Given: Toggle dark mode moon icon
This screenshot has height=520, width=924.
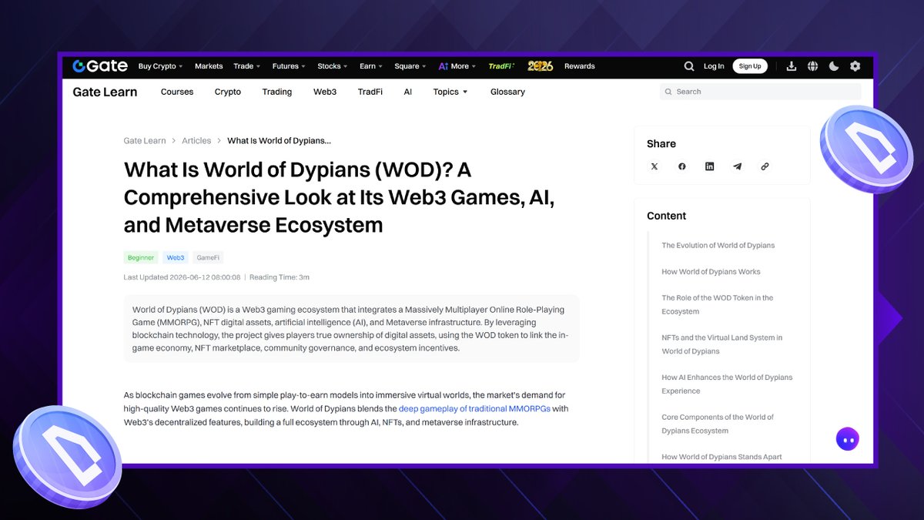Looking at the screenshot, I should point(834,66).
